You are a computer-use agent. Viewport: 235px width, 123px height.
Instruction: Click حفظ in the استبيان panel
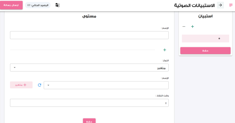[x=205, y=51]
